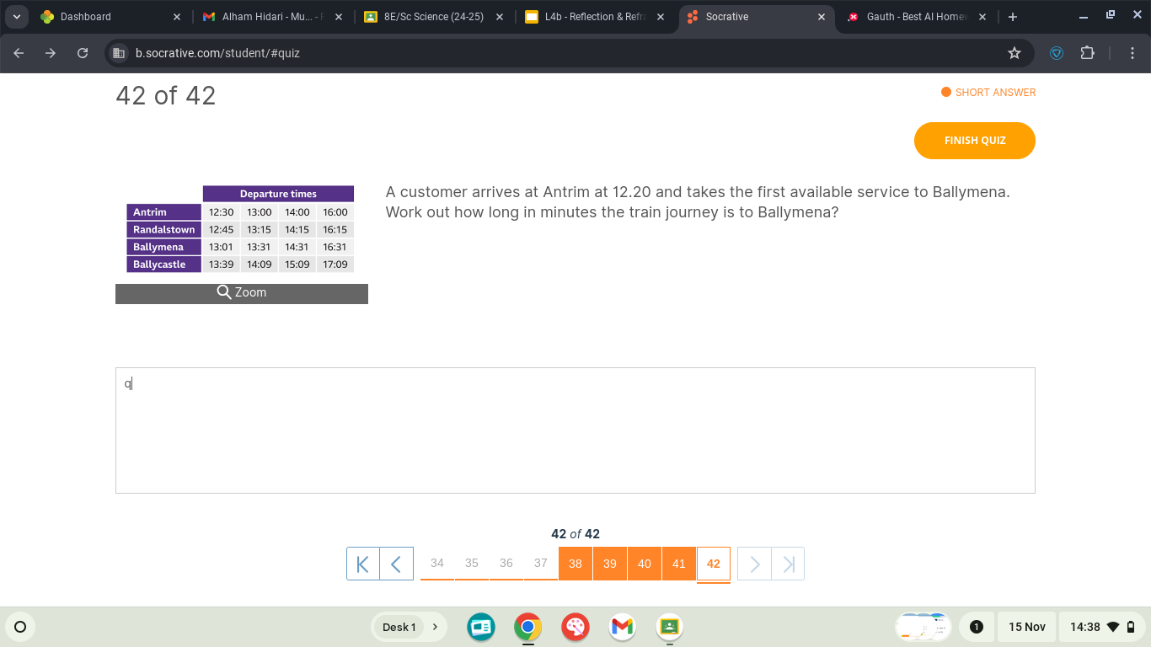Close the Dashboard tab

pos(176,17)
